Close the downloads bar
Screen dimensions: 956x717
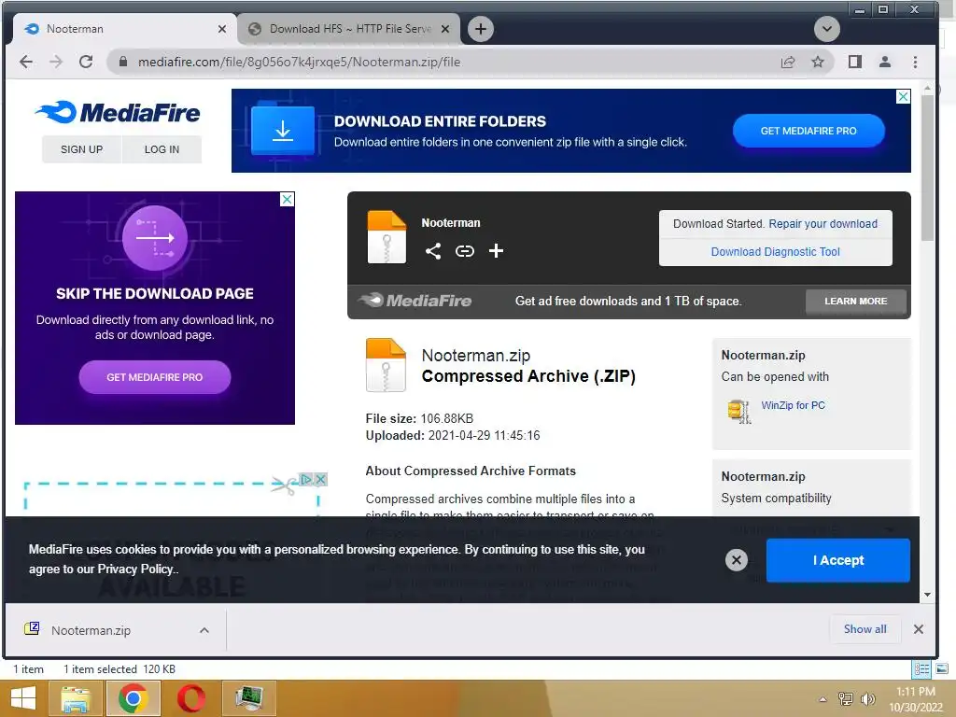pyautogui.click(x=919, y=629)
